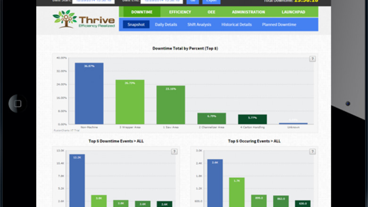Click the Non-Machine bar in top chart
The height and width of the screenshot is (207, 368).
pyautogui.click(x=89, y=93)
